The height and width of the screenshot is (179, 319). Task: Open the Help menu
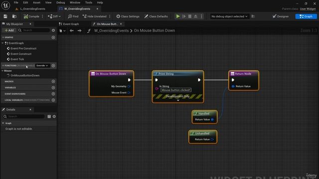[100, 2]
